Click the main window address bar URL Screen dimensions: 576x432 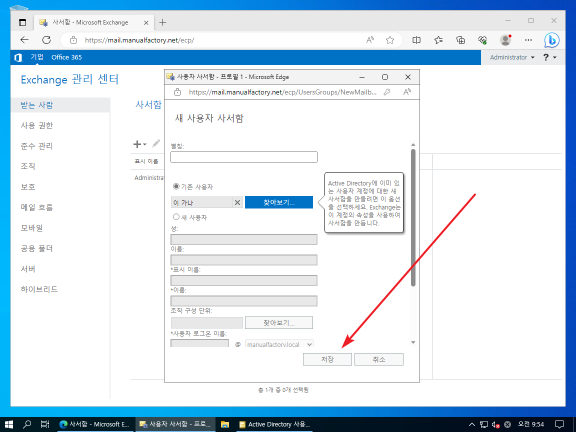(139, 40)
